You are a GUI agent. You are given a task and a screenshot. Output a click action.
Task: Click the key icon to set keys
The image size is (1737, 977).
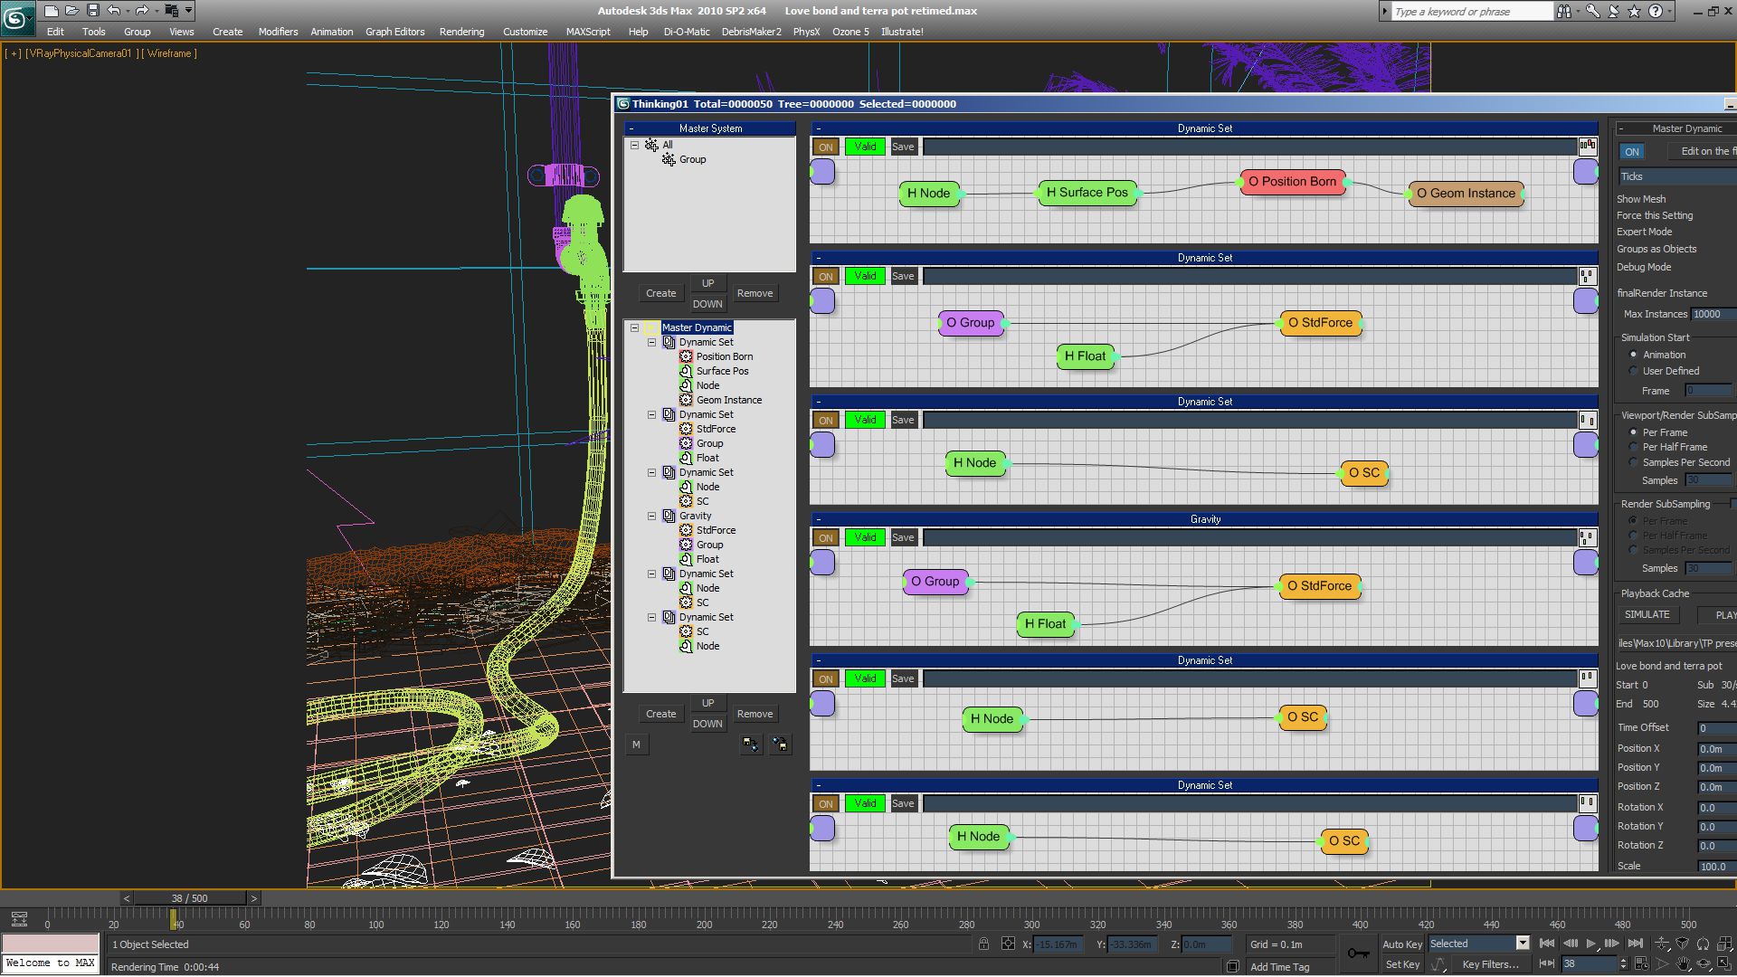click(x=1357, y=953)
